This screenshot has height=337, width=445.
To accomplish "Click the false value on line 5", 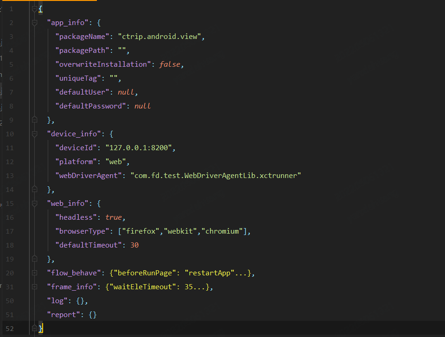I will coord(170,64).
